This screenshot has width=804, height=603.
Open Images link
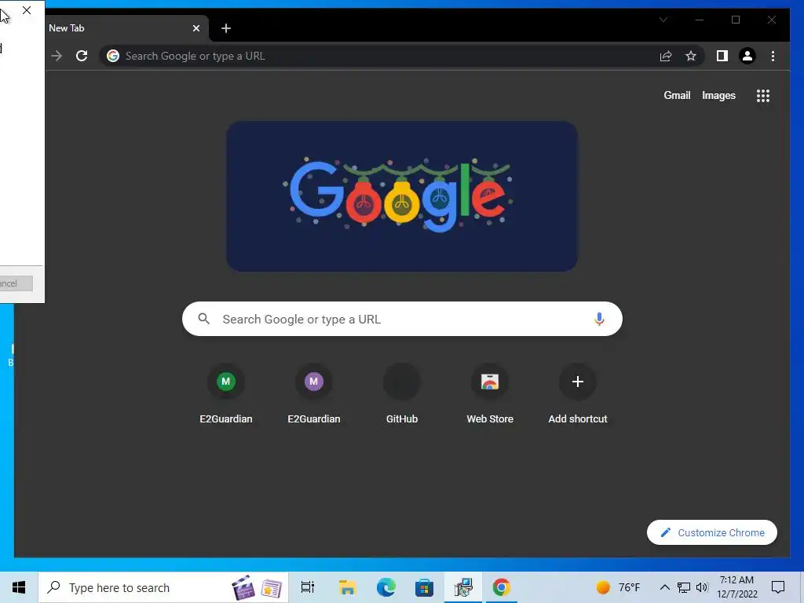point(718,95)
